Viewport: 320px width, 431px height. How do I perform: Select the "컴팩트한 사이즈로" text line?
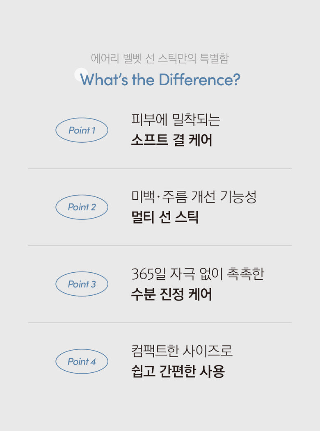point(182,351)
